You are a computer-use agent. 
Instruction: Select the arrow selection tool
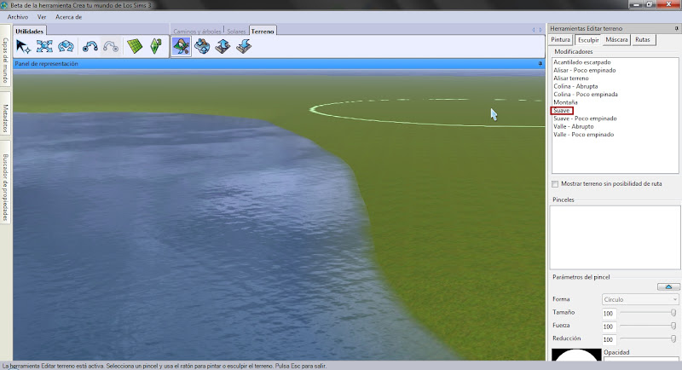(x=23, y=47)
